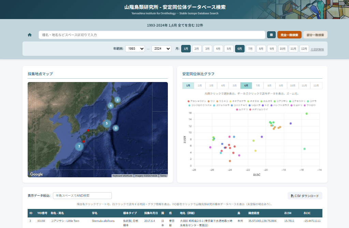The width and height of the screenshot is (349, 228).
Task: Focus the 表示データ絞込 filter input
Action: pos(82,196)
